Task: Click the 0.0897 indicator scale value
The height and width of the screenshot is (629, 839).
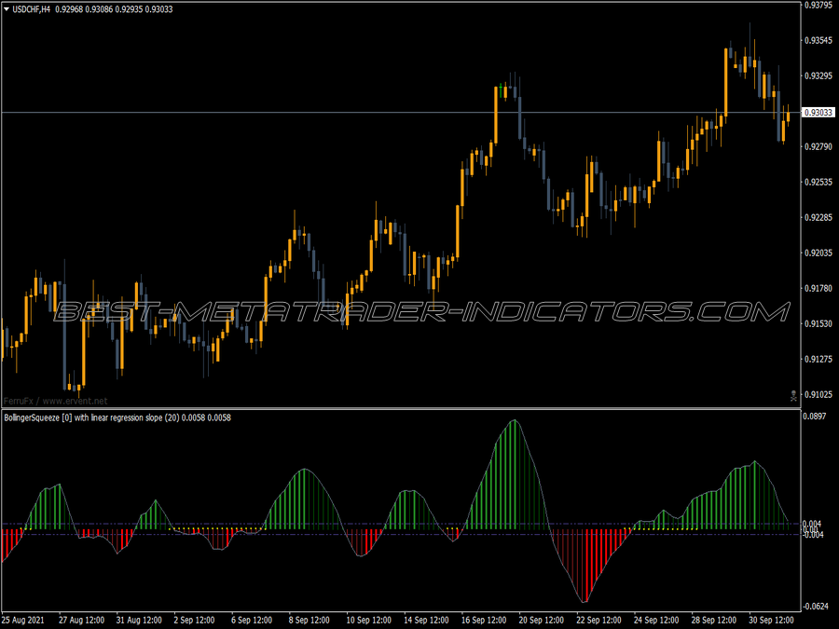Action: click(815, 417)
